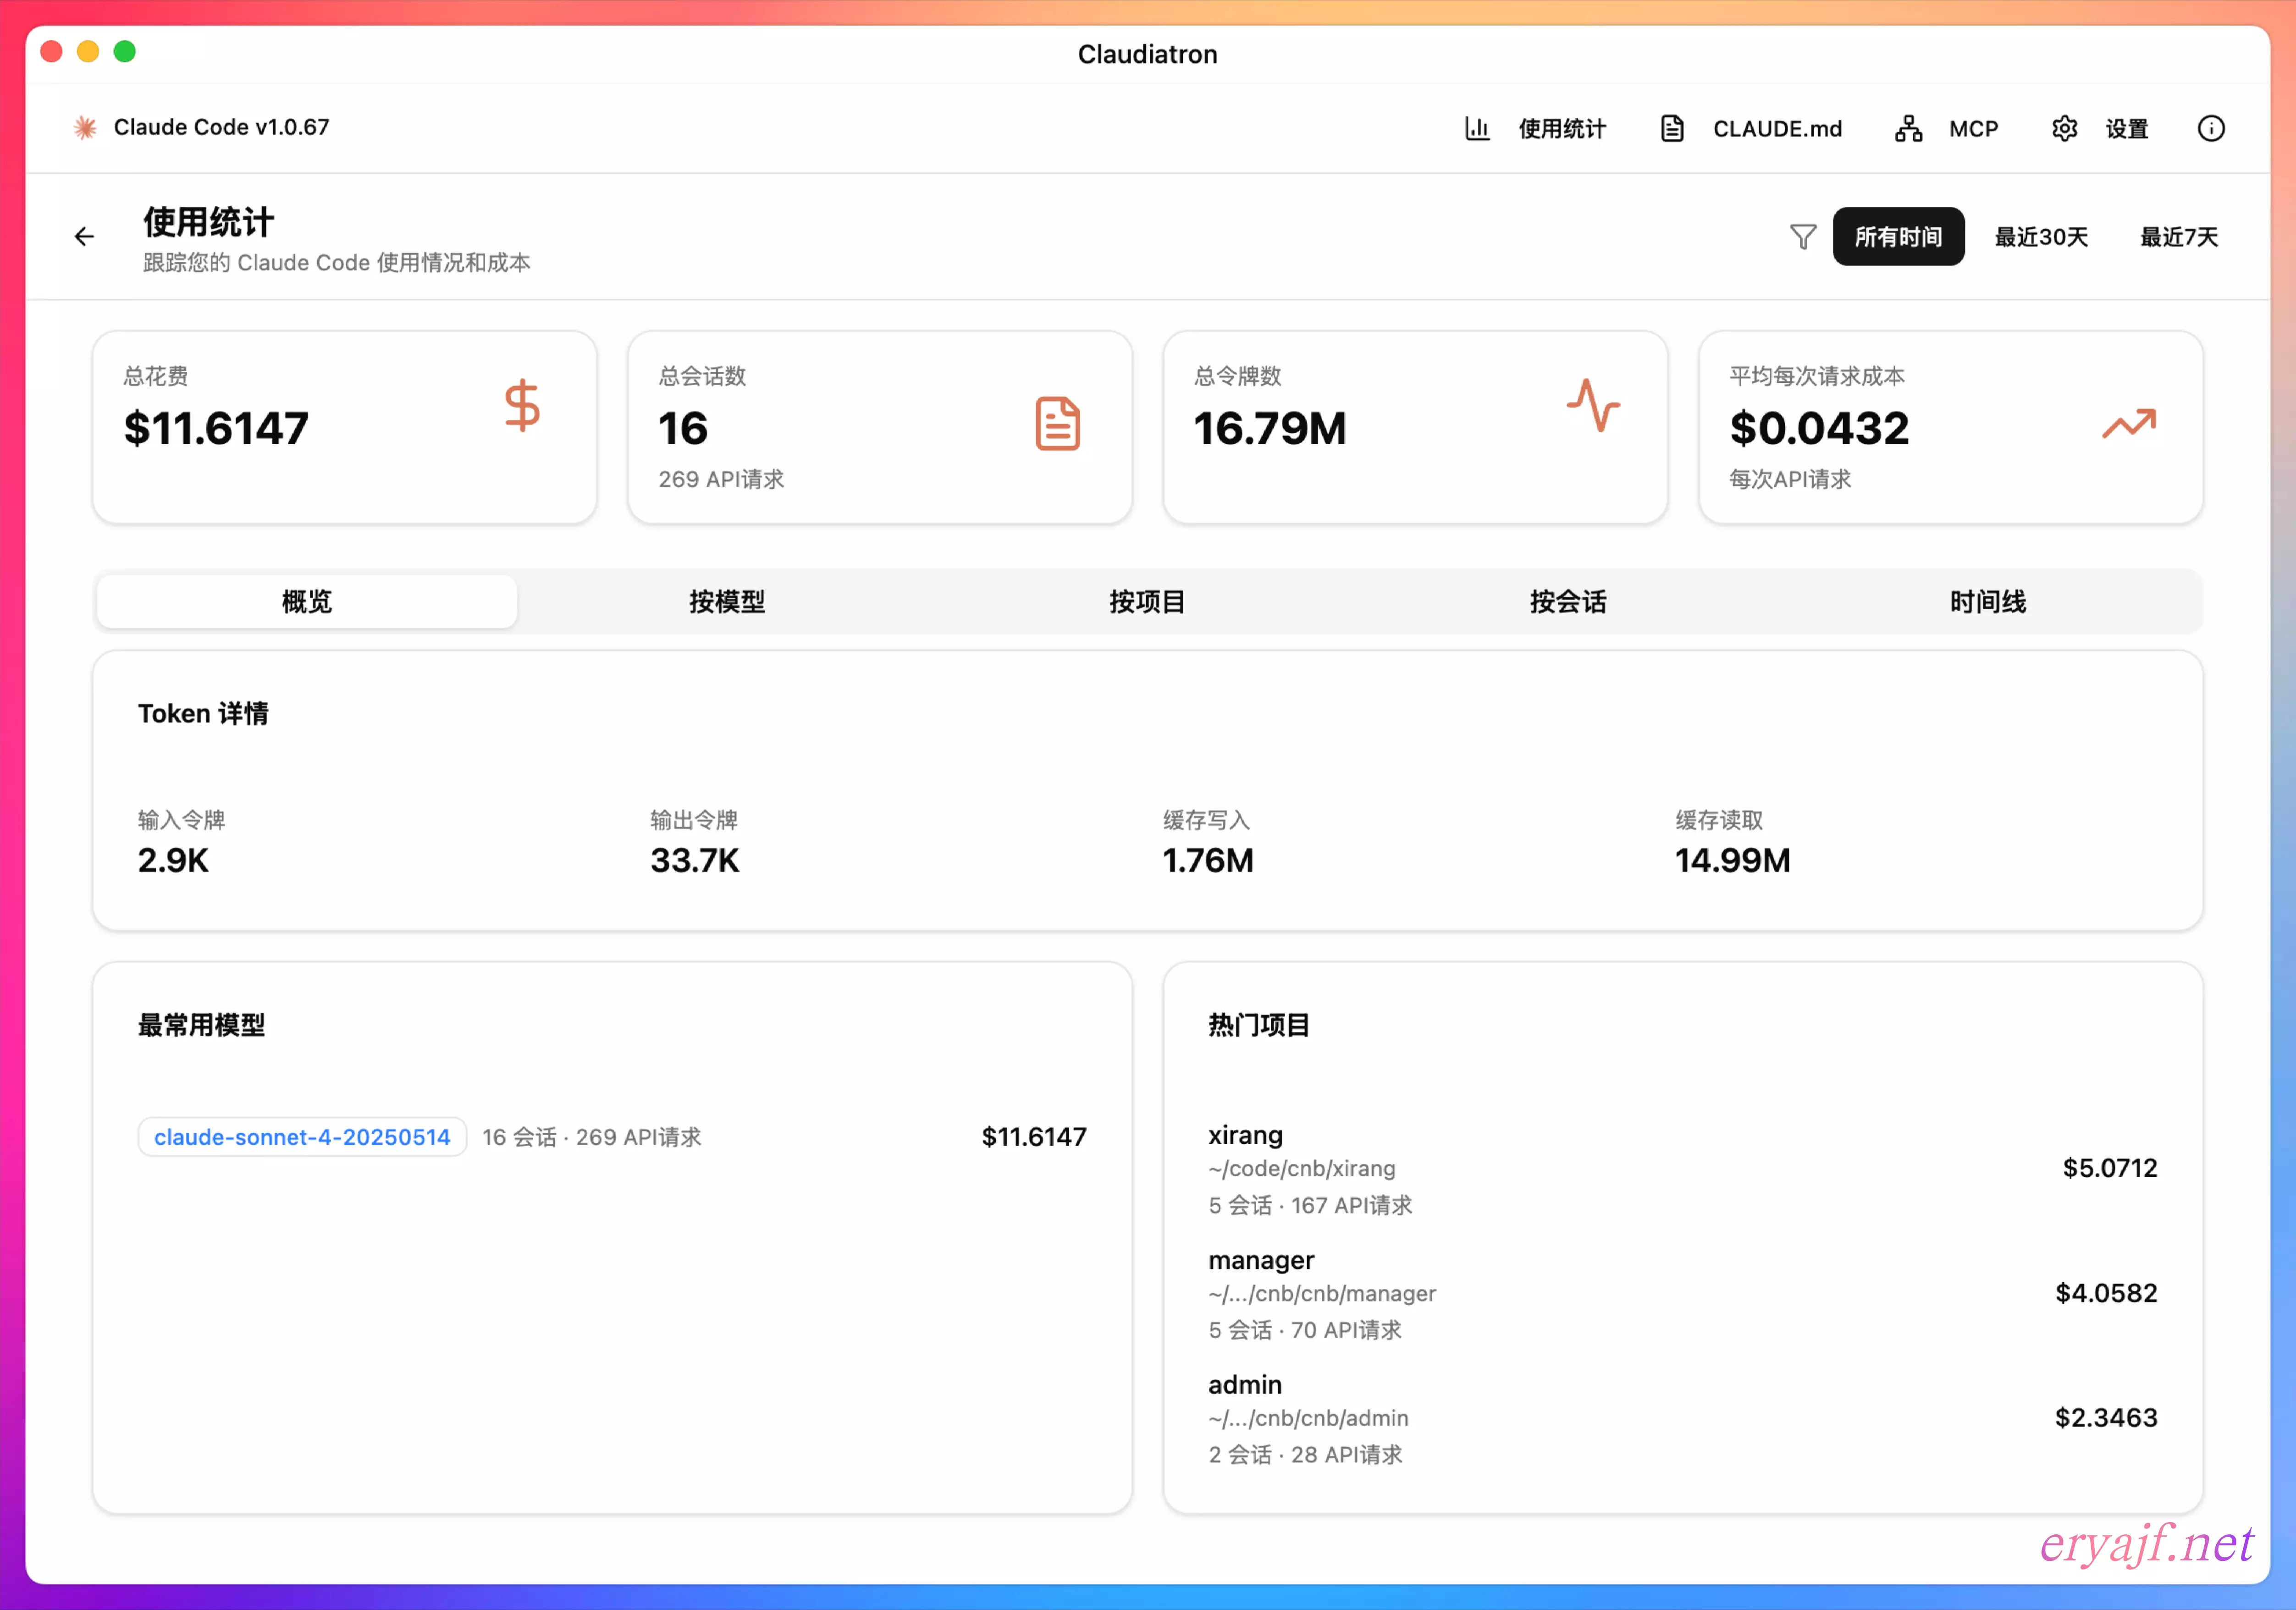Select 最近30天 time range
The image size is (2296, 1610).
point(2041,237)
